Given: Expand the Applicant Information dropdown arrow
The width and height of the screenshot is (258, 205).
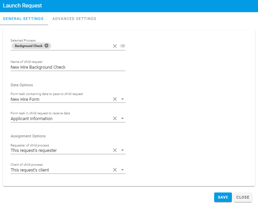Looking at the screenshot, I should tap(123, 119).
